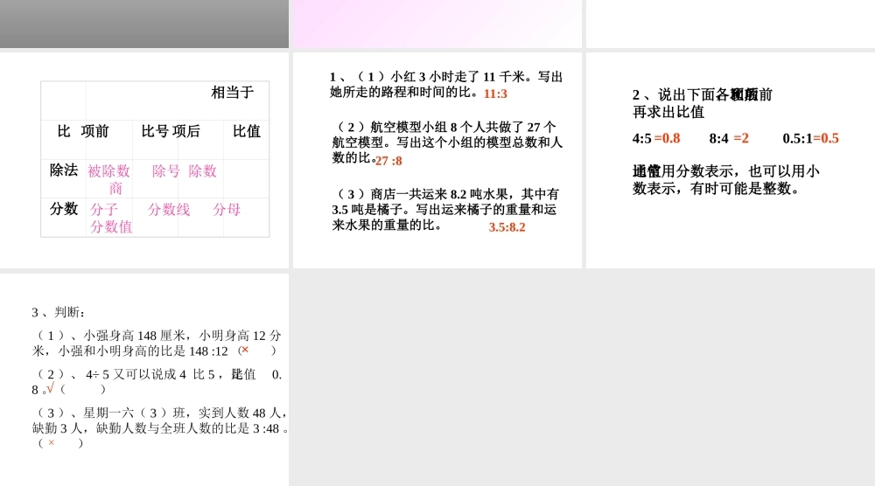
Task: Click the pink 除数 text
Action: pyautogui.click(x=203, y=171)
